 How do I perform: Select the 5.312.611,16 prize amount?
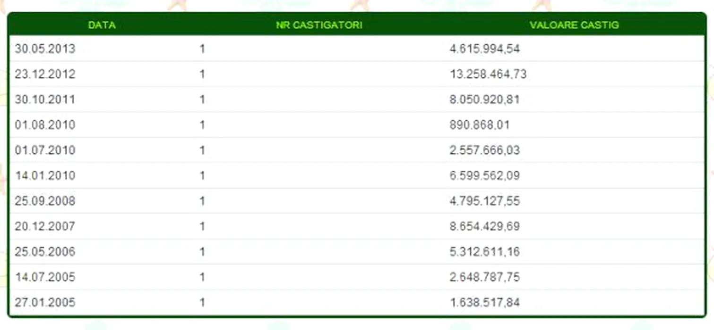click(x=484, y=252)
